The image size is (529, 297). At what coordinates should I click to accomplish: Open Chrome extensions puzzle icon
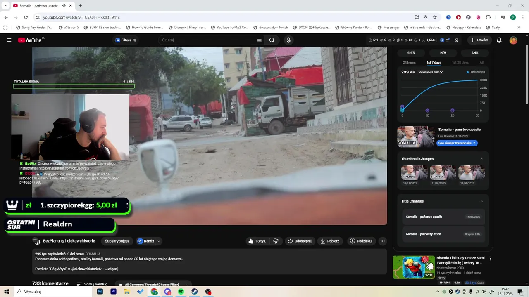pyautogui.click(x=488, y=17)
